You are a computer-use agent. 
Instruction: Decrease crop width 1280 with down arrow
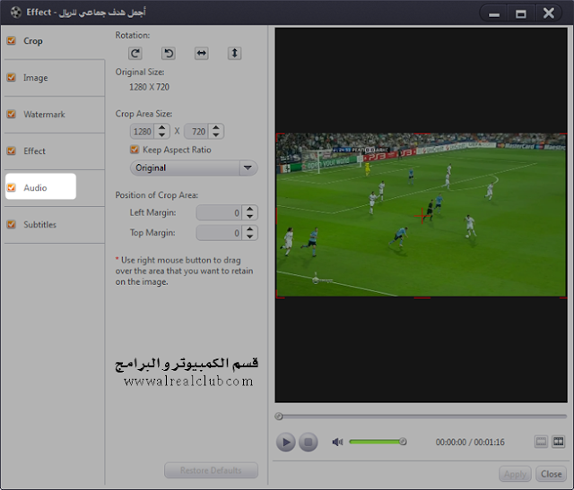161,135
